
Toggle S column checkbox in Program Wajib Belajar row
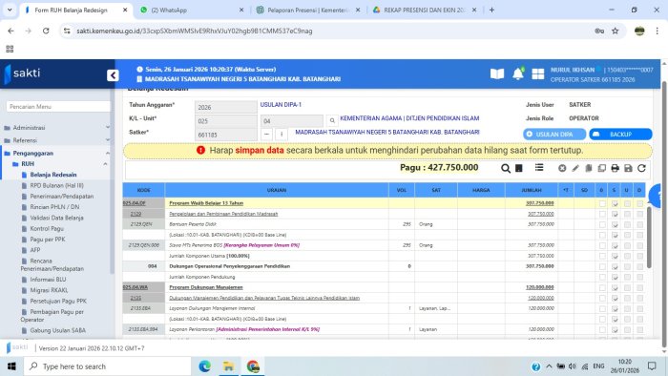(x=615, y=203)
